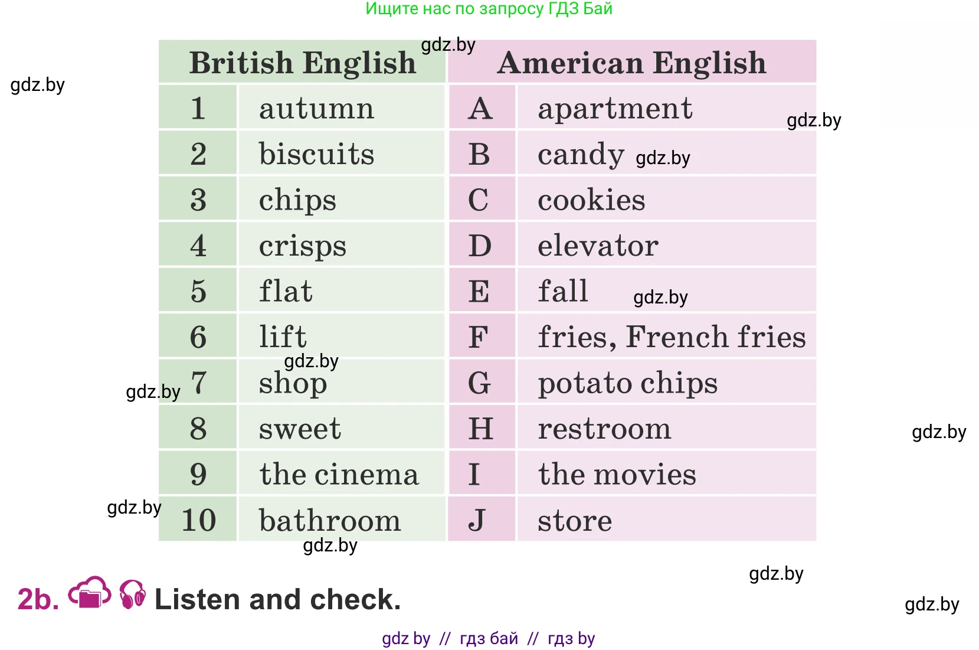Image resolution: width=979 pixels, height=650 pixels.
Task: Click 'fries, French fries' in row F
Action: coord(672,337)
